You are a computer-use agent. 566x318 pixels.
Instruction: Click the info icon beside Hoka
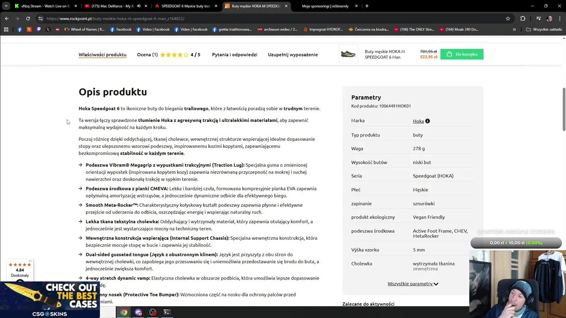[x=428, y=121]
